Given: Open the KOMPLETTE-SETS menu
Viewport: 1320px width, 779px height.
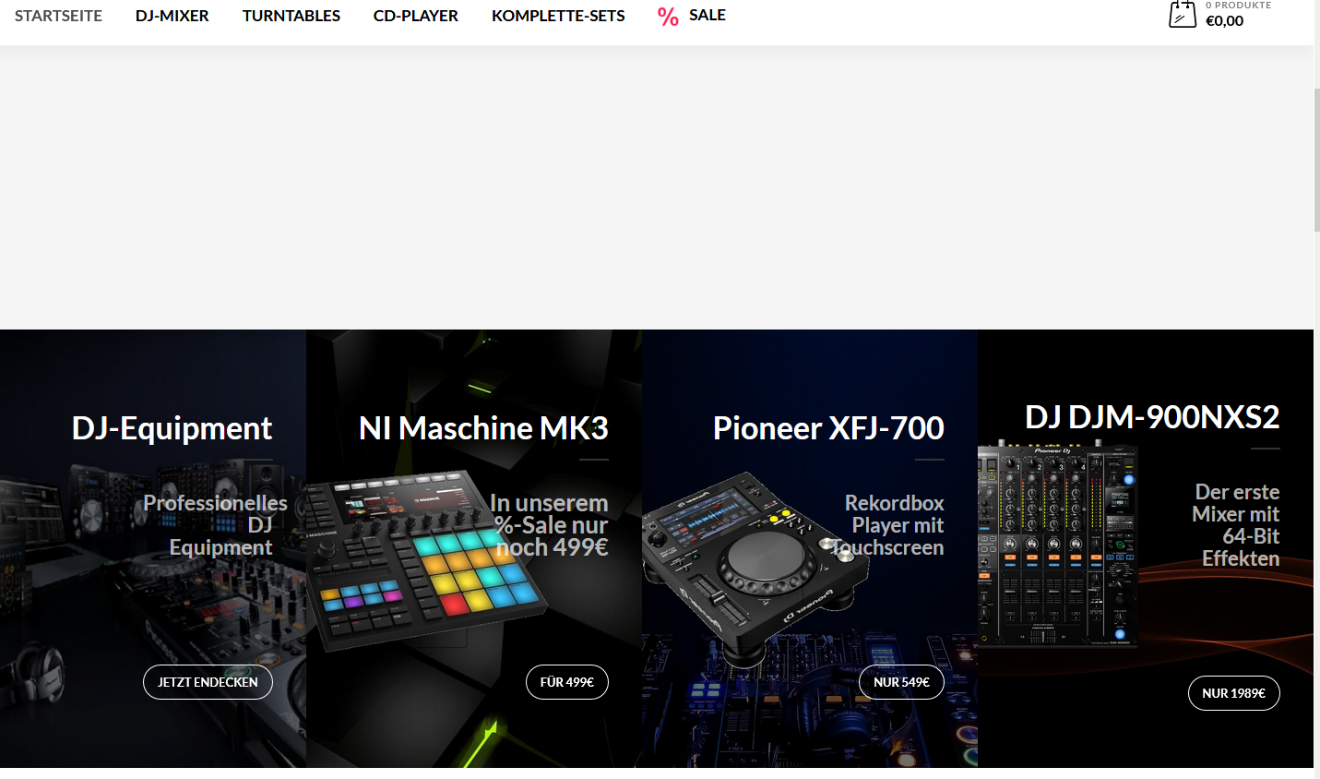Looking at the screenshot, I should tap(558, 16).
